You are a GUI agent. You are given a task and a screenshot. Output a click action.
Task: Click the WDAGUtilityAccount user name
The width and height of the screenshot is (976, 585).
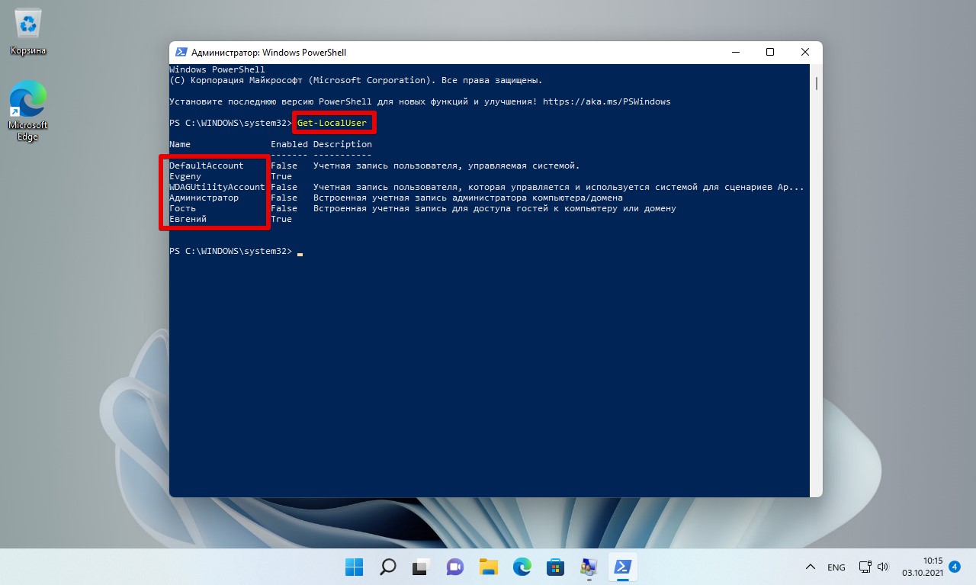coord(217,187)
